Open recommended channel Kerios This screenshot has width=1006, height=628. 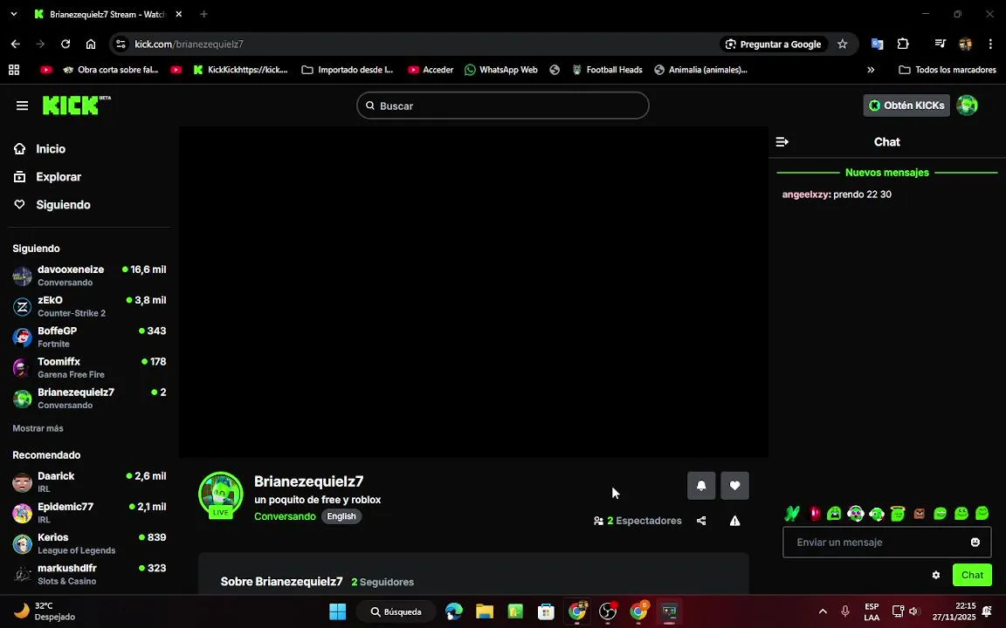[89, 543]
